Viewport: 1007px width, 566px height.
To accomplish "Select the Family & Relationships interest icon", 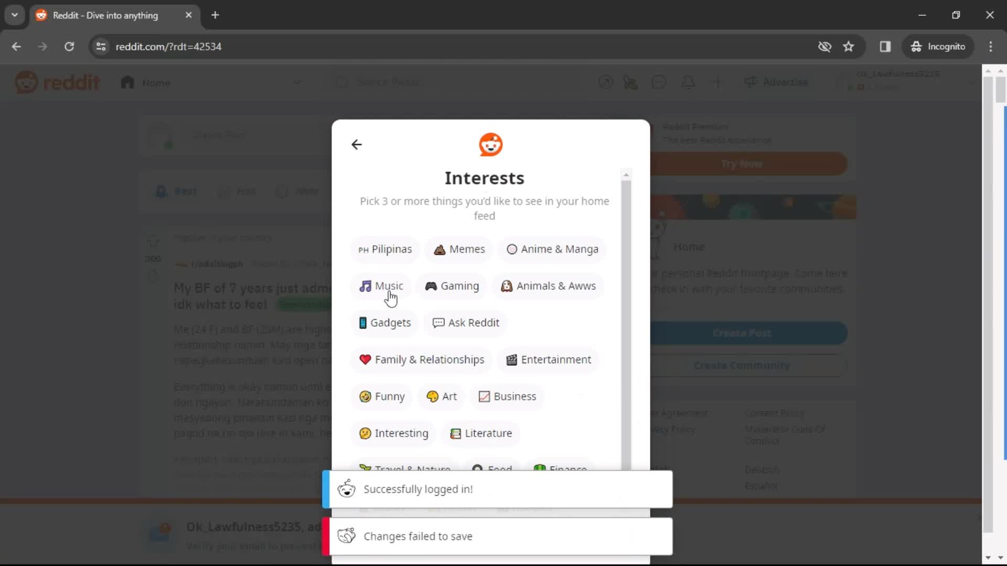I will click(x=365, y=360).
